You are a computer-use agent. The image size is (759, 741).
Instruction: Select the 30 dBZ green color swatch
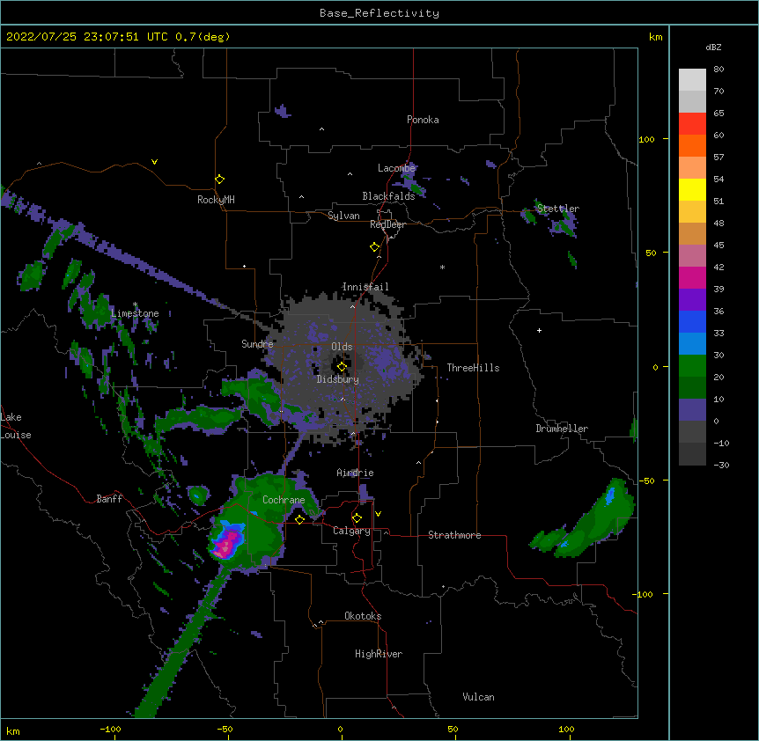pos(692,366)
